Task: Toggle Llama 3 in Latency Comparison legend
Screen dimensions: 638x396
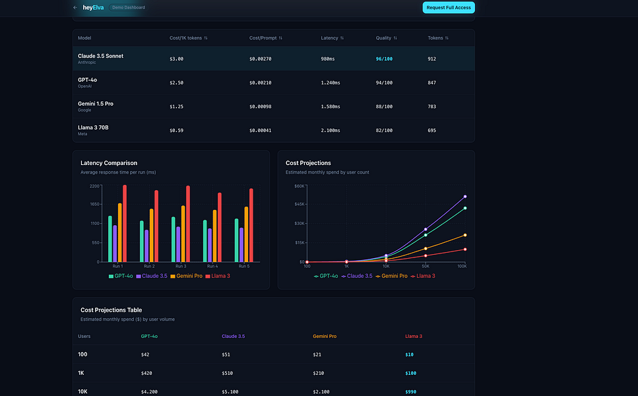Action: [218, 276]
